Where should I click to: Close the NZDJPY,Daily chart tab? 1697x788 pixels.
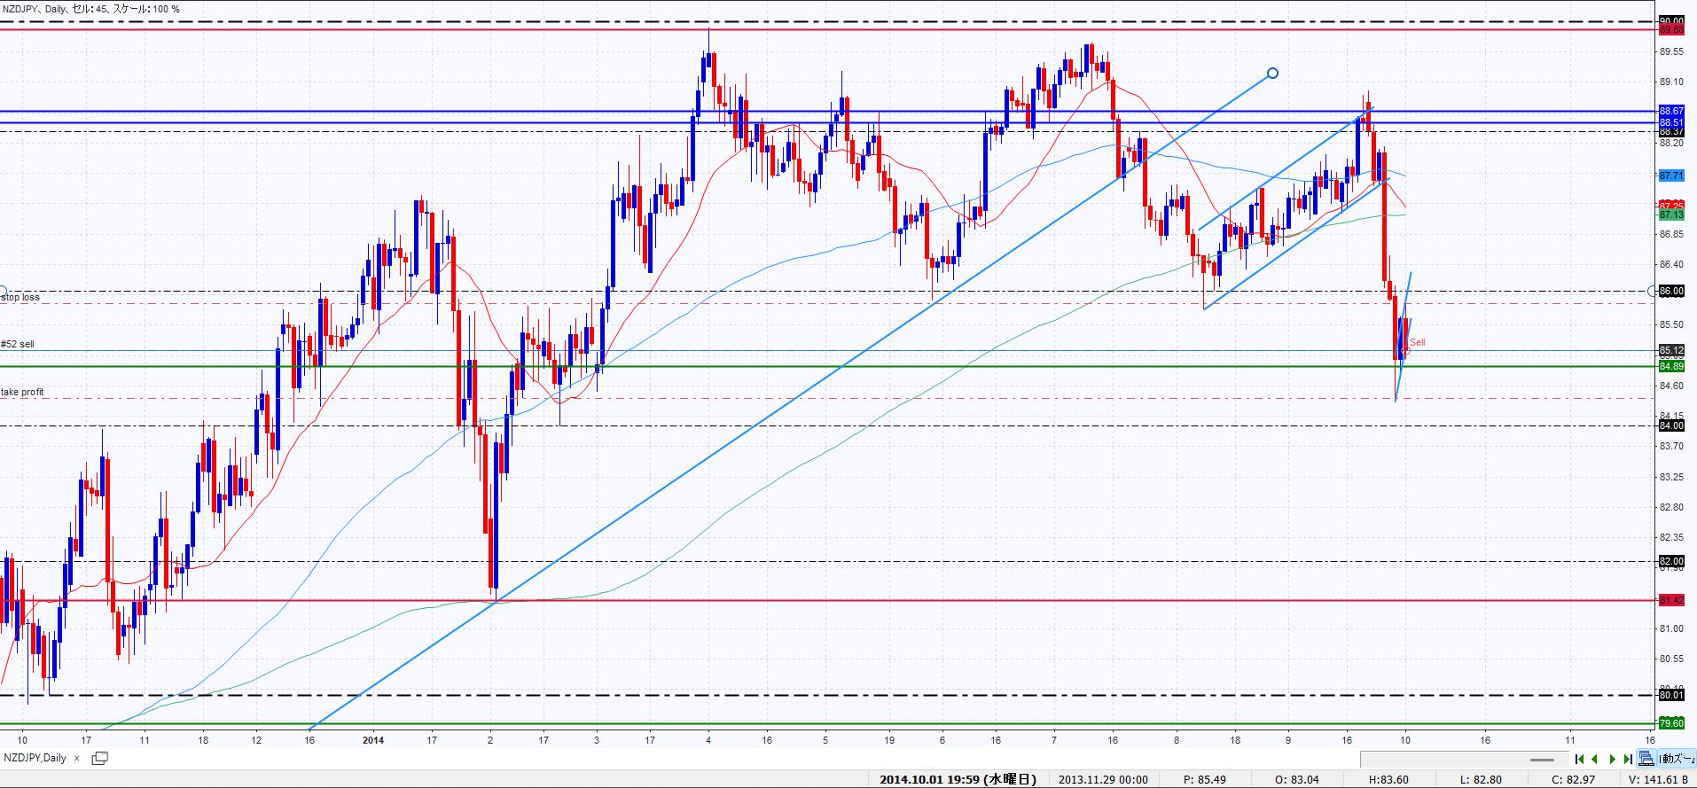coord(77,758)
